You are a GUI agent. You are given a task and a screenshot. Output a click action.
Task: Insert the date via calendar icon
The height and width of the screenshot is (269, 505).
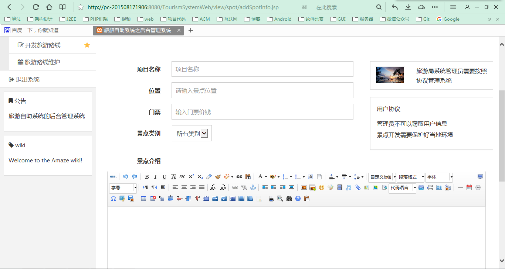tap(469, 187)
